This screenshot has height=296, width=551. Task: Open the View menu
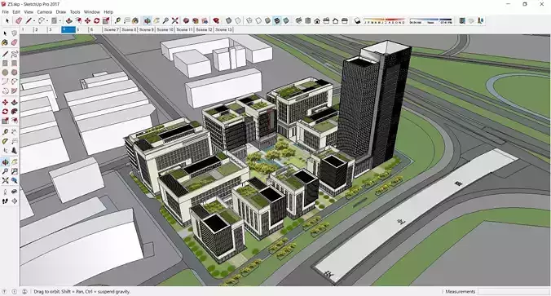(29, 11)
